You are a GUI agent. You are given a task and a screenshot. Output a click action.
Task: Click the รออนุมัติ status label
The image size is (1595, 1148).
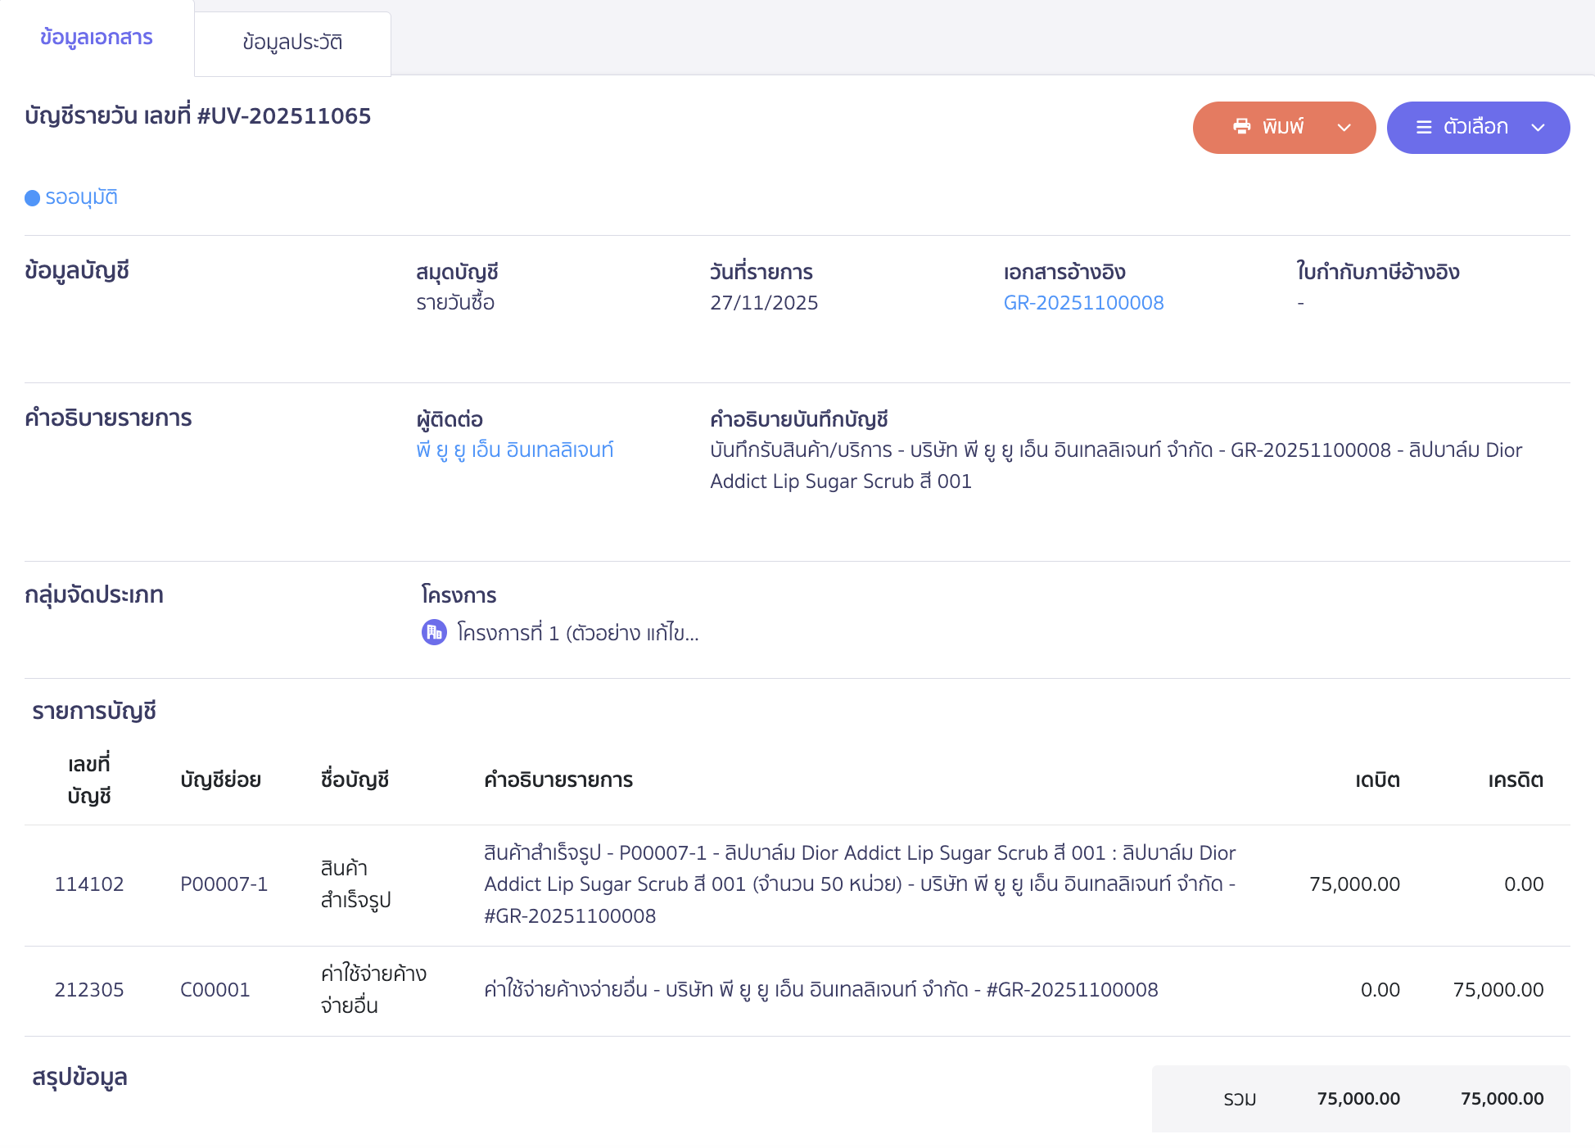point(81,197)
